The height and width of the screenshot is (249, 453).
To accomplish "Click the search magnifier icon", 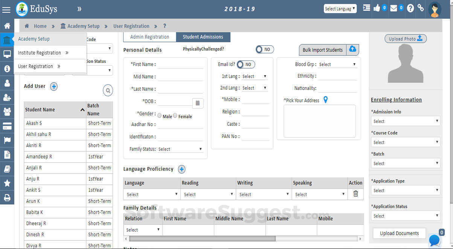I will tap(108, 91).
